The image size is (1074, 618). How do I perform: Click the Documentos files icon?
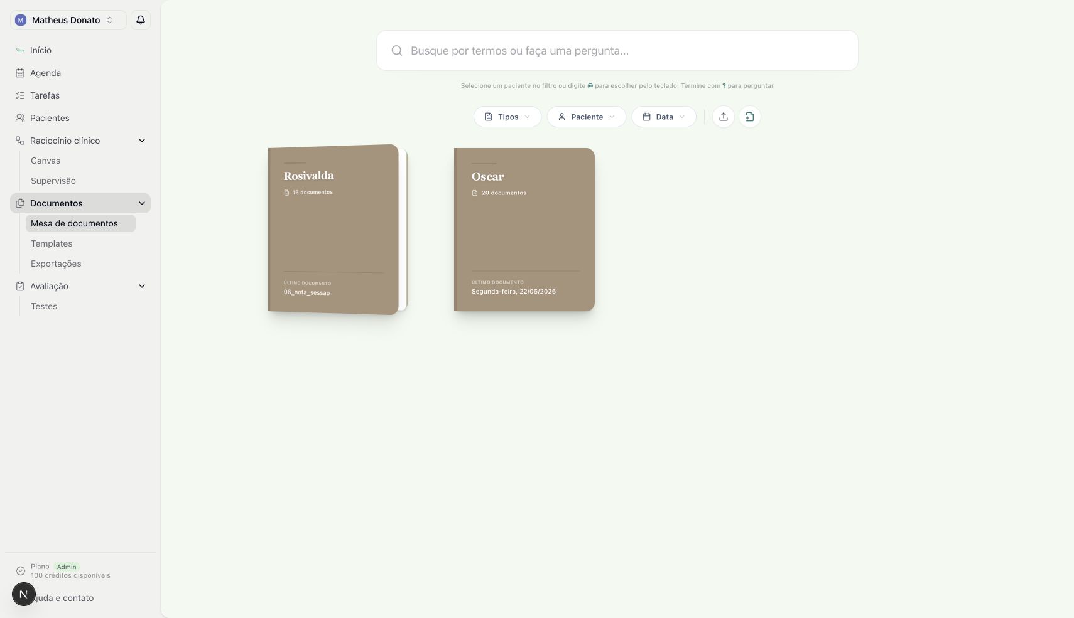pos(20,203)
